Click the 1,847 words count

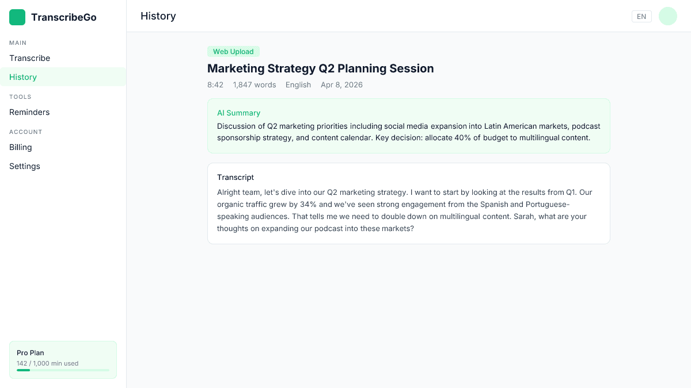[x=255, y=85]
